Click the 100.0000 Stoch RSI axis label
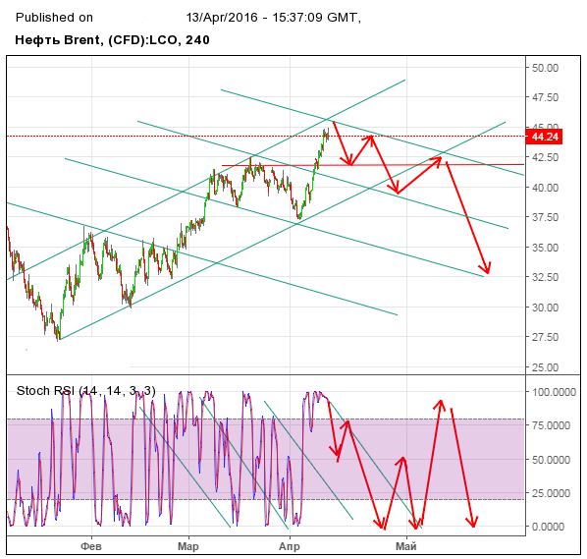 pyautogui.click(x=554, y=392)
